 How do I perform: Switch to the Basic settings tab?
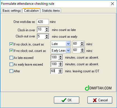tap(12, 11)
